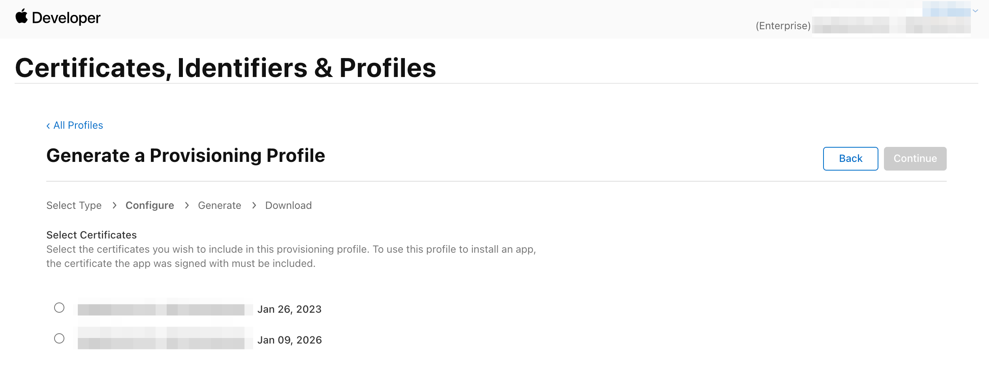Open the blurred account name menu
This screenshot has width=989, height=383.
click(x=946, y=11)
